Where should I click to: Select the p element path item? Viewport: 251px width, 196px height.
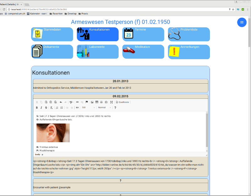[42, 154]
